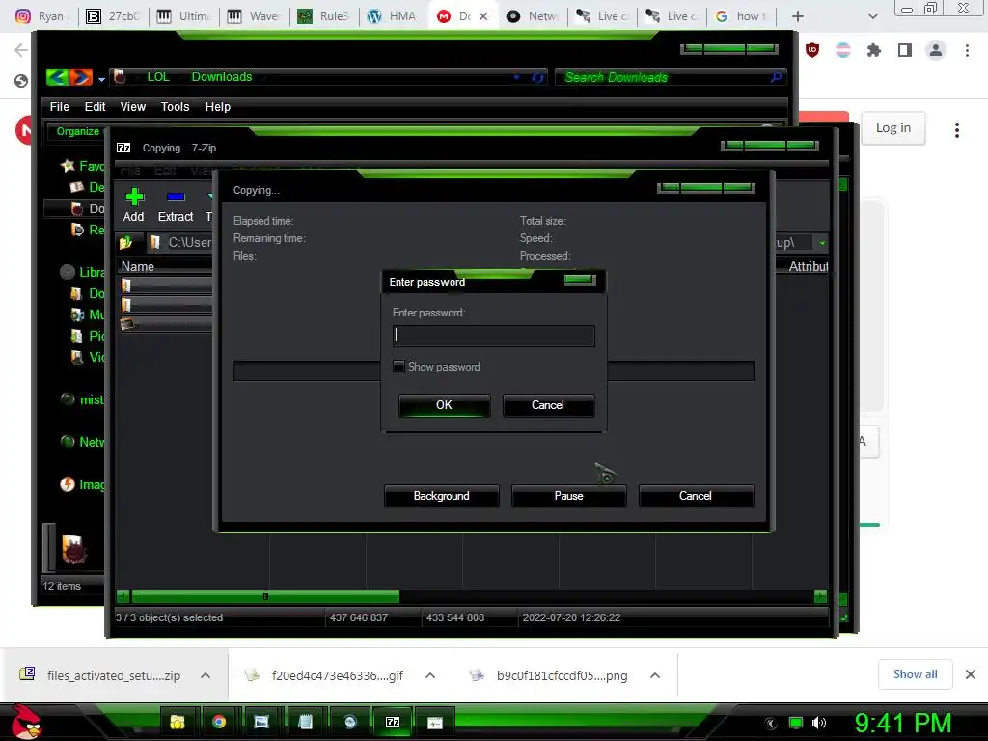The height and width of the screenshot is (741, 988).
Task: Go back with the green arrow in Explorer
Action: (x=57, y=77)
